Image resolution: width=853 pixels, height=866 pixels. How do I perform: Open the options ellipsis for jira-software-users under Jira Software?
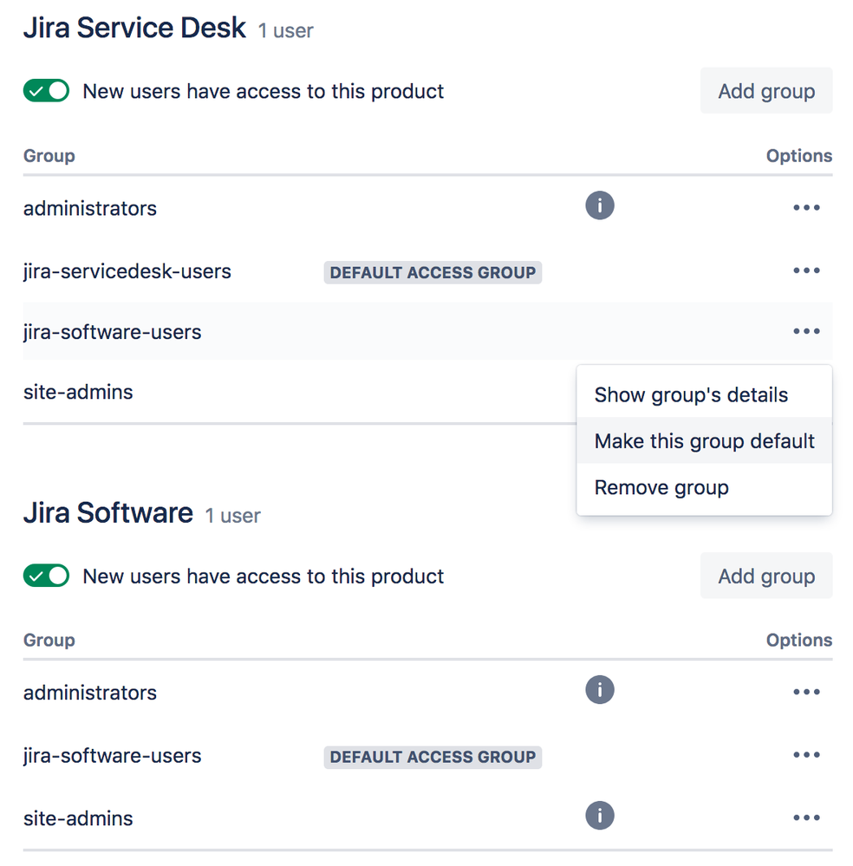(806, 753)
